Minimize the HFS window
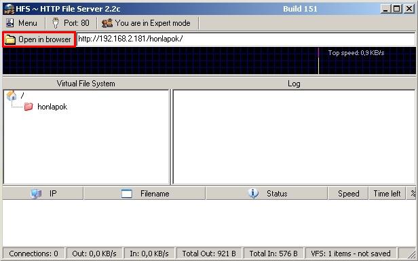The width and height of the screenshot is (418, 261). (385, 9)
